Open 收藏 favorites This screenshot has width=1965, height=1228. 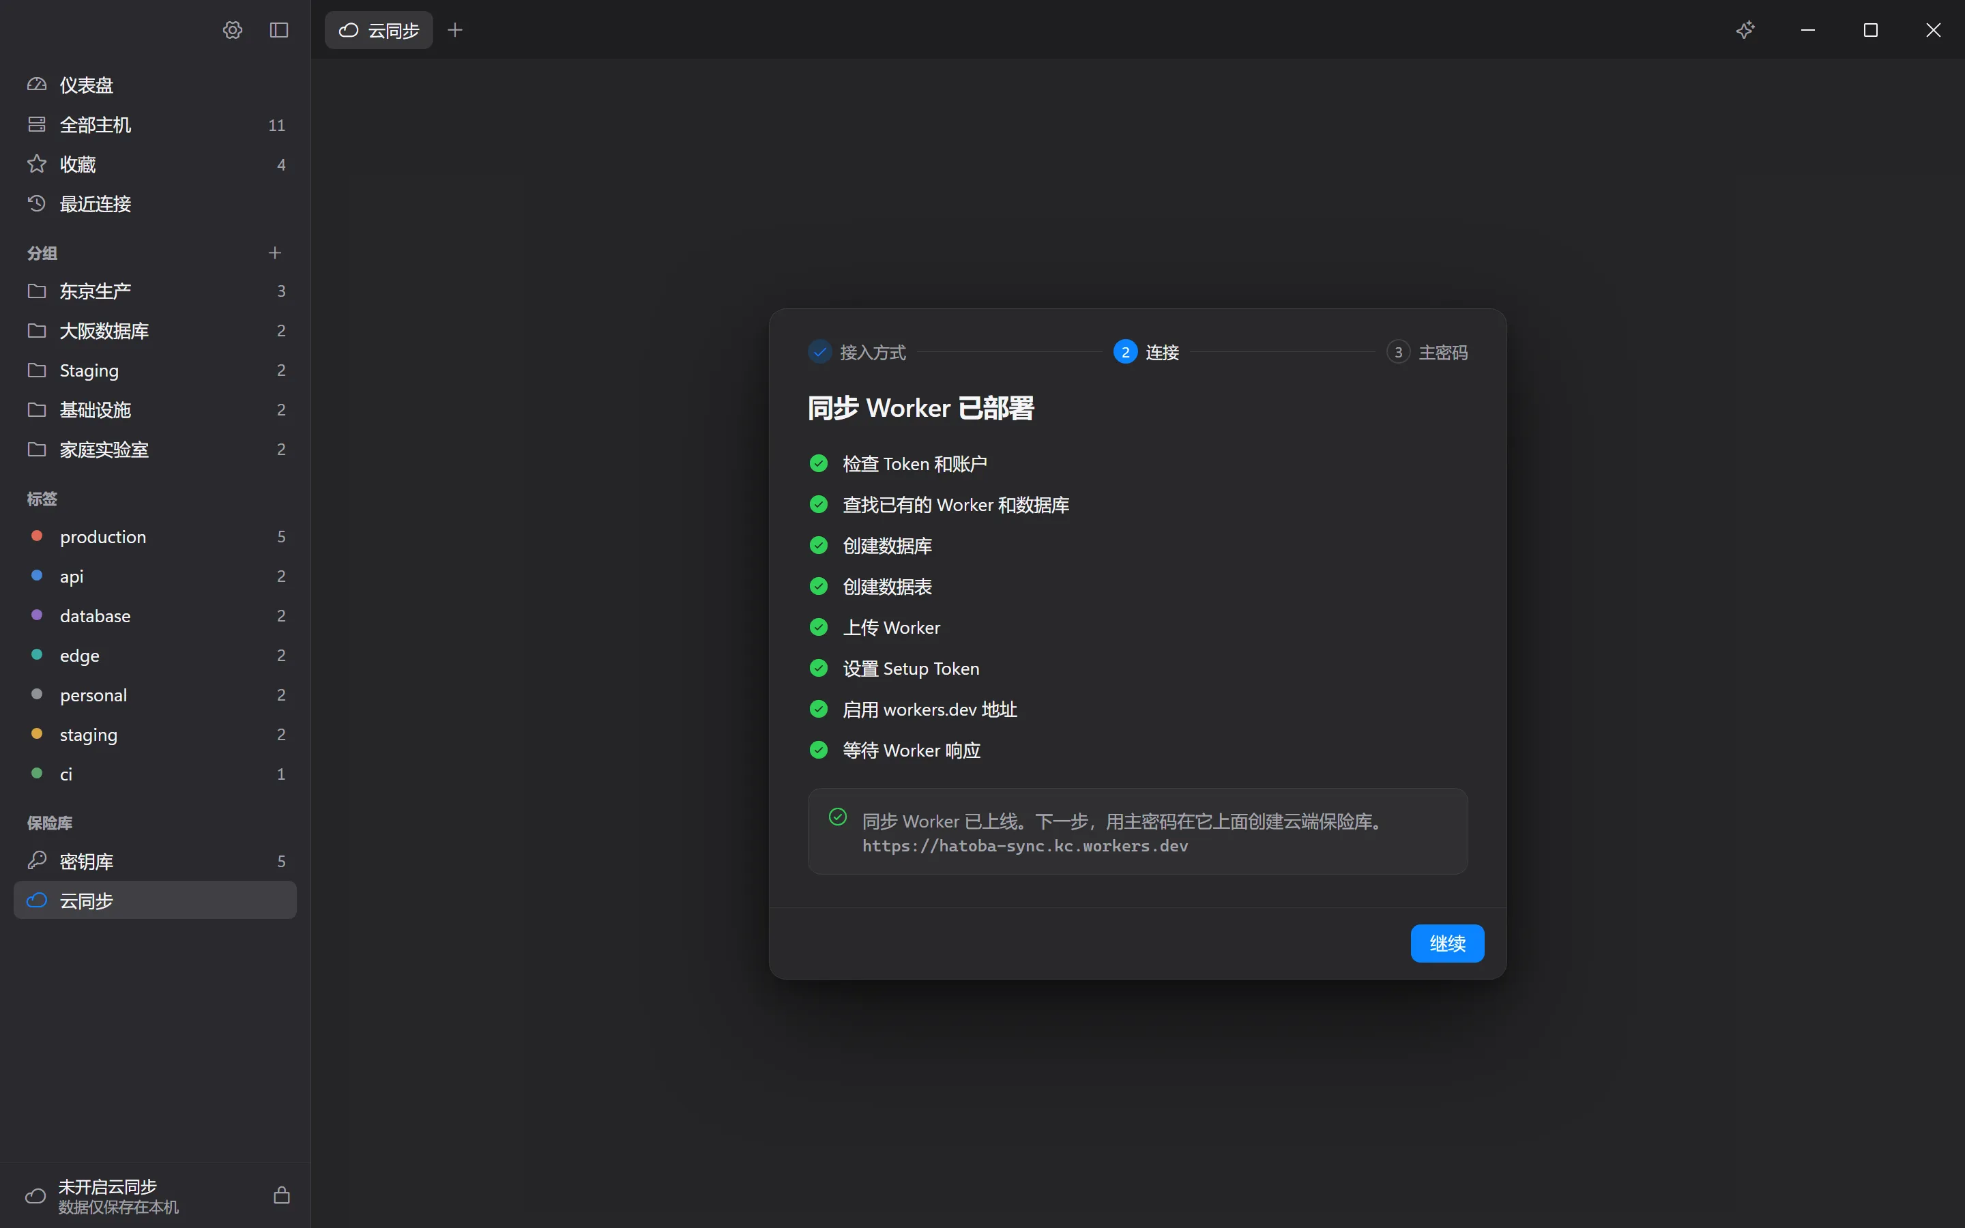155,164
